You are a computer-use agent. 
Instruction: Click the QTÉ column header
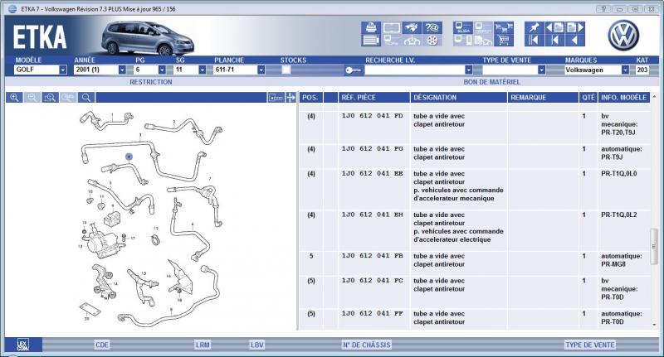[588, 98]
